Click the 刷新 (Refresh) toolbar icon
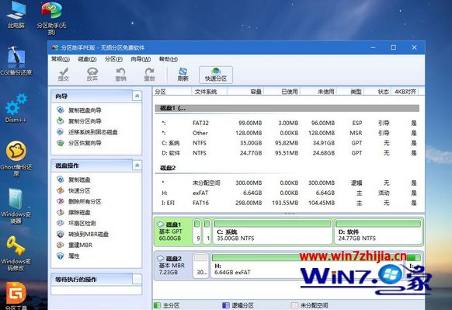 (183, 75)
